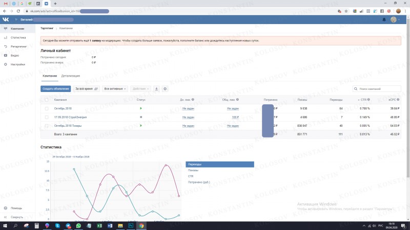
Task: Go back using the browser back arrow
Action: click(x=5, y=11)
